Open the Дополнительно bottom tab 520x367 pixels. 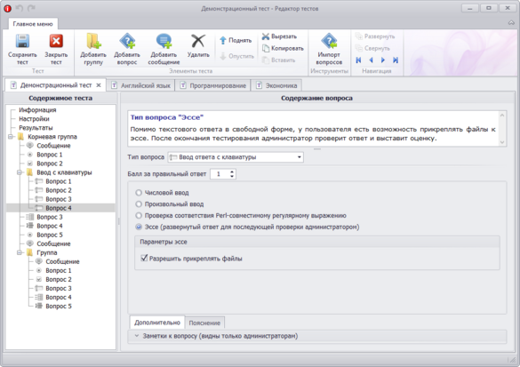coord(157,323)
